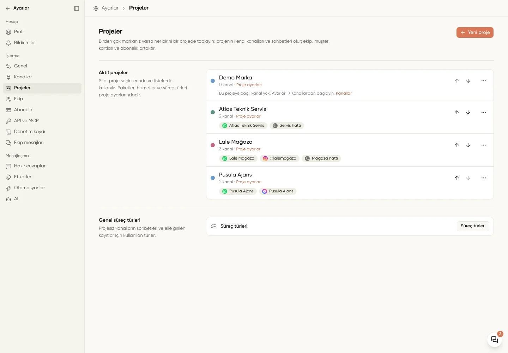Open more options for Lale Mağaza
Viewport: 508px width, 353px height.
pos(484,145)
